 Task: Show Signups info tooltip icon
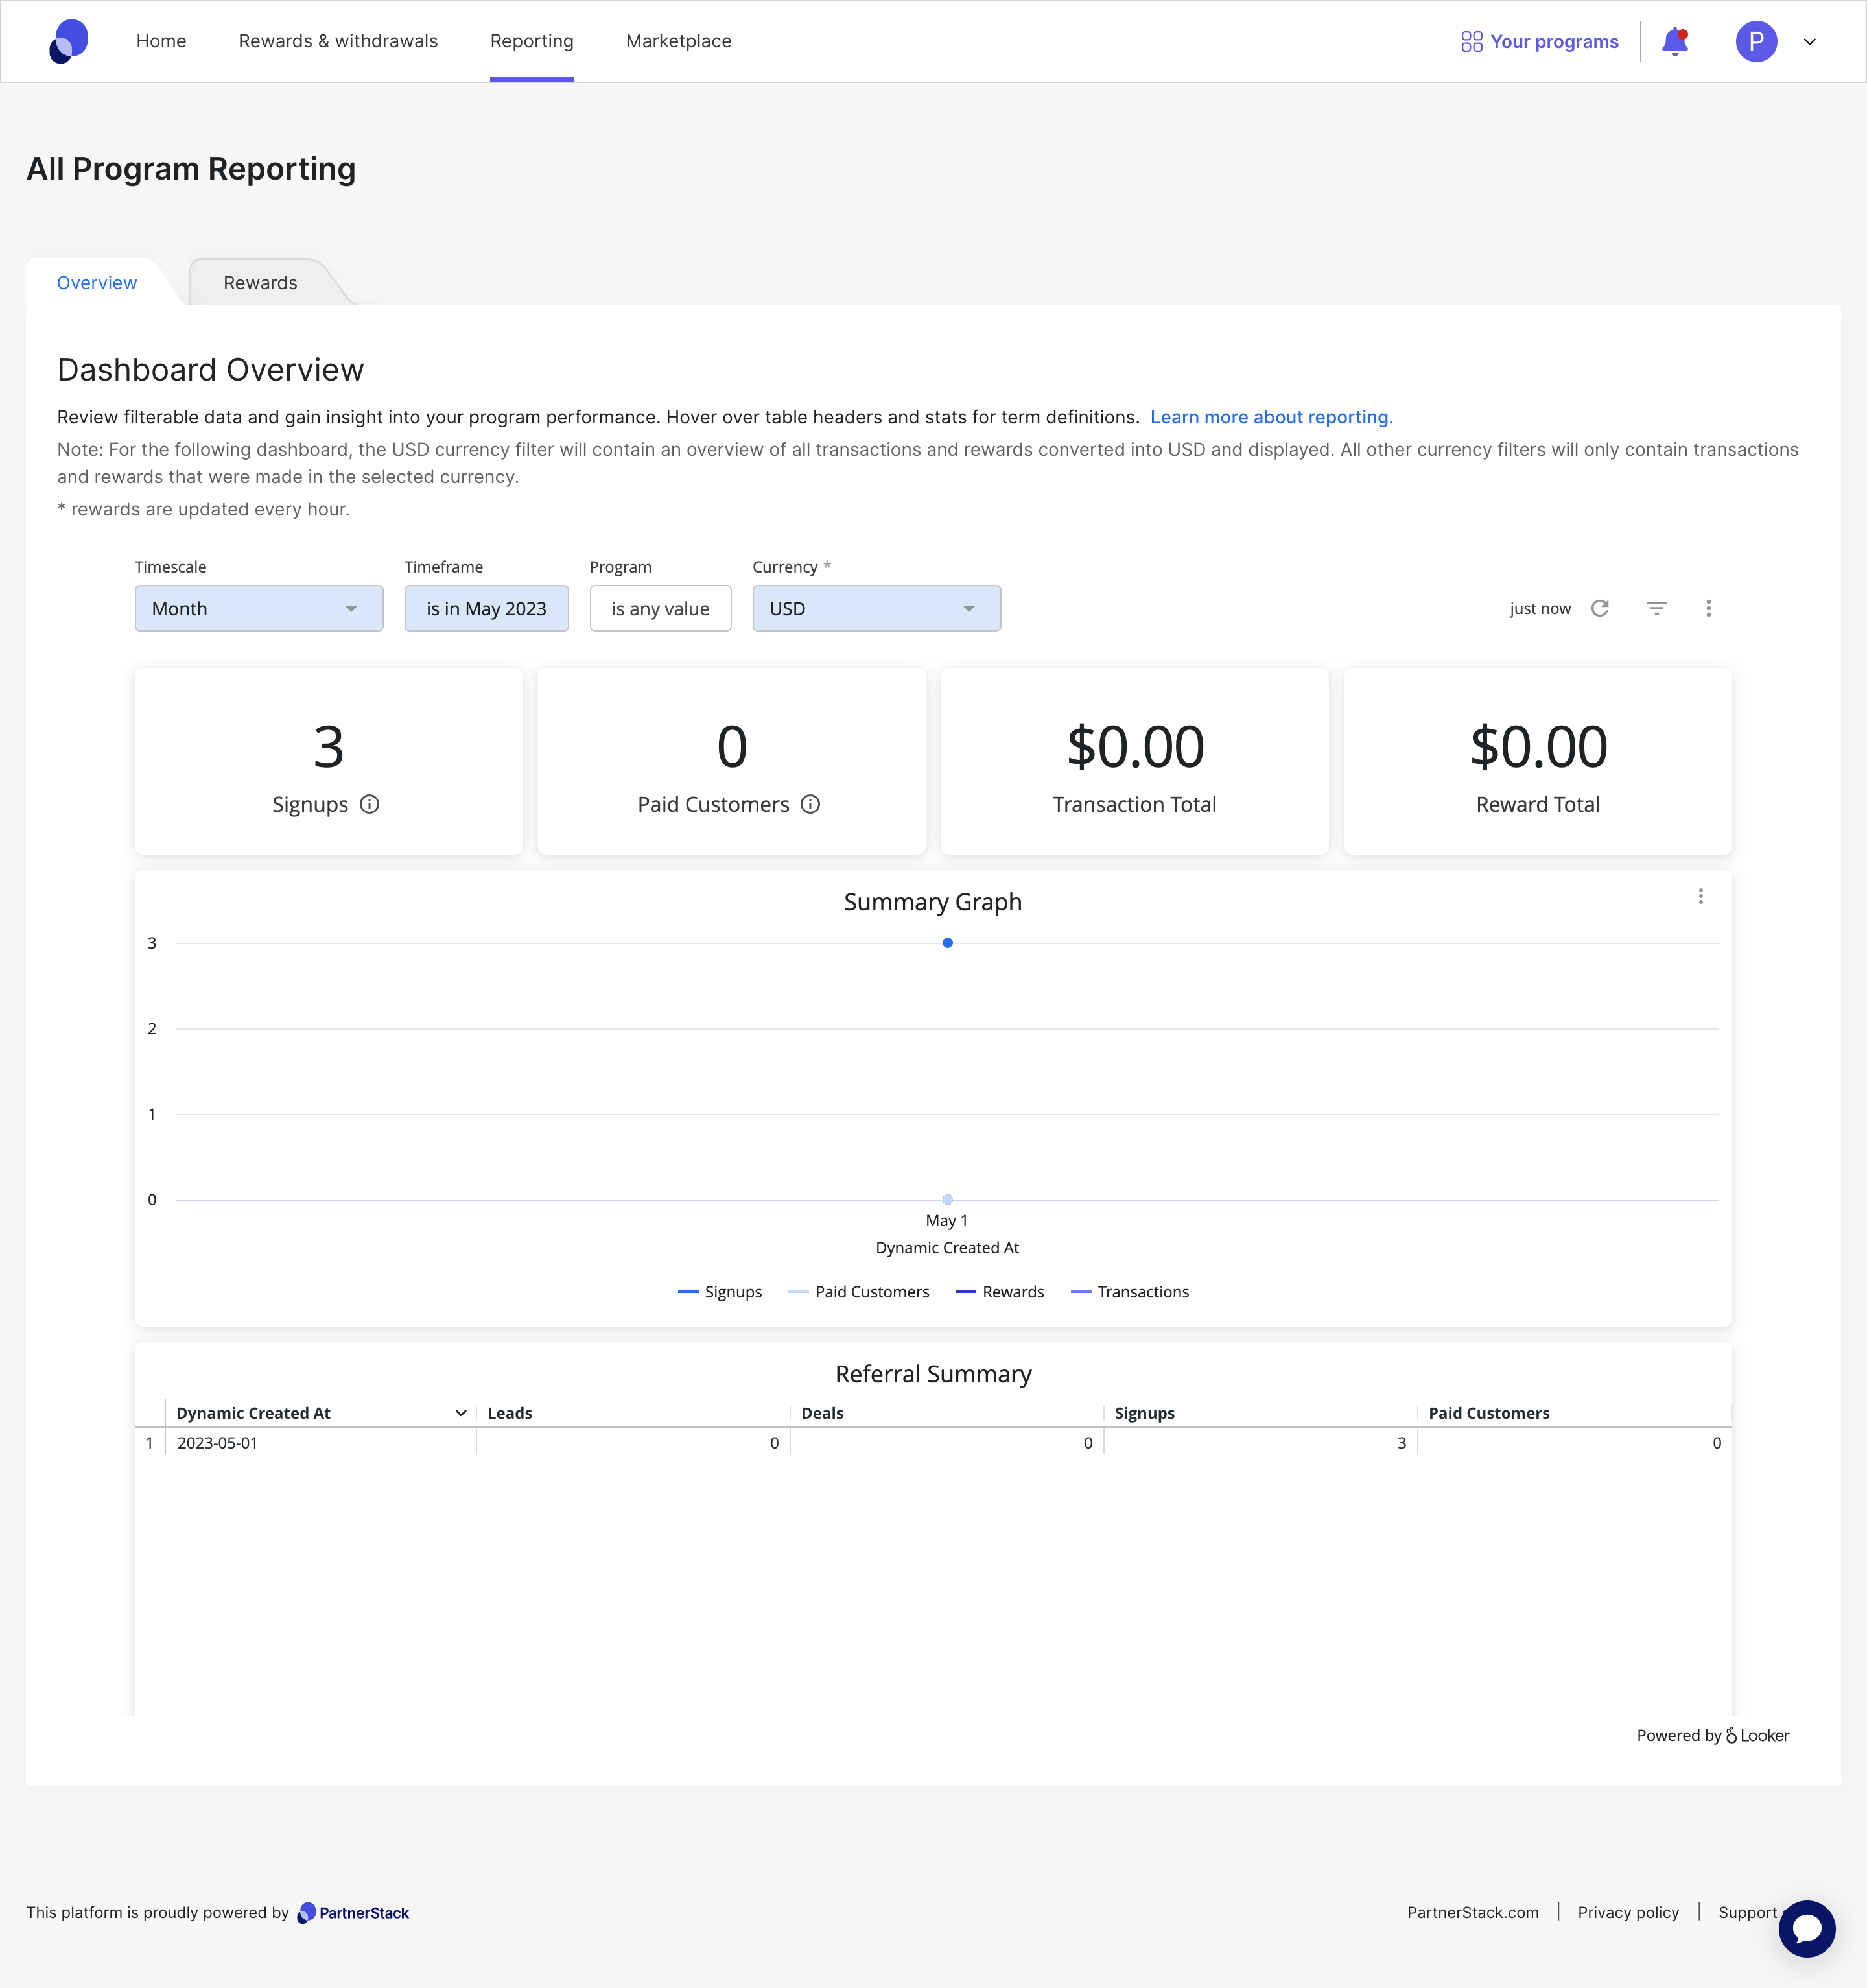tap(370, 804)
